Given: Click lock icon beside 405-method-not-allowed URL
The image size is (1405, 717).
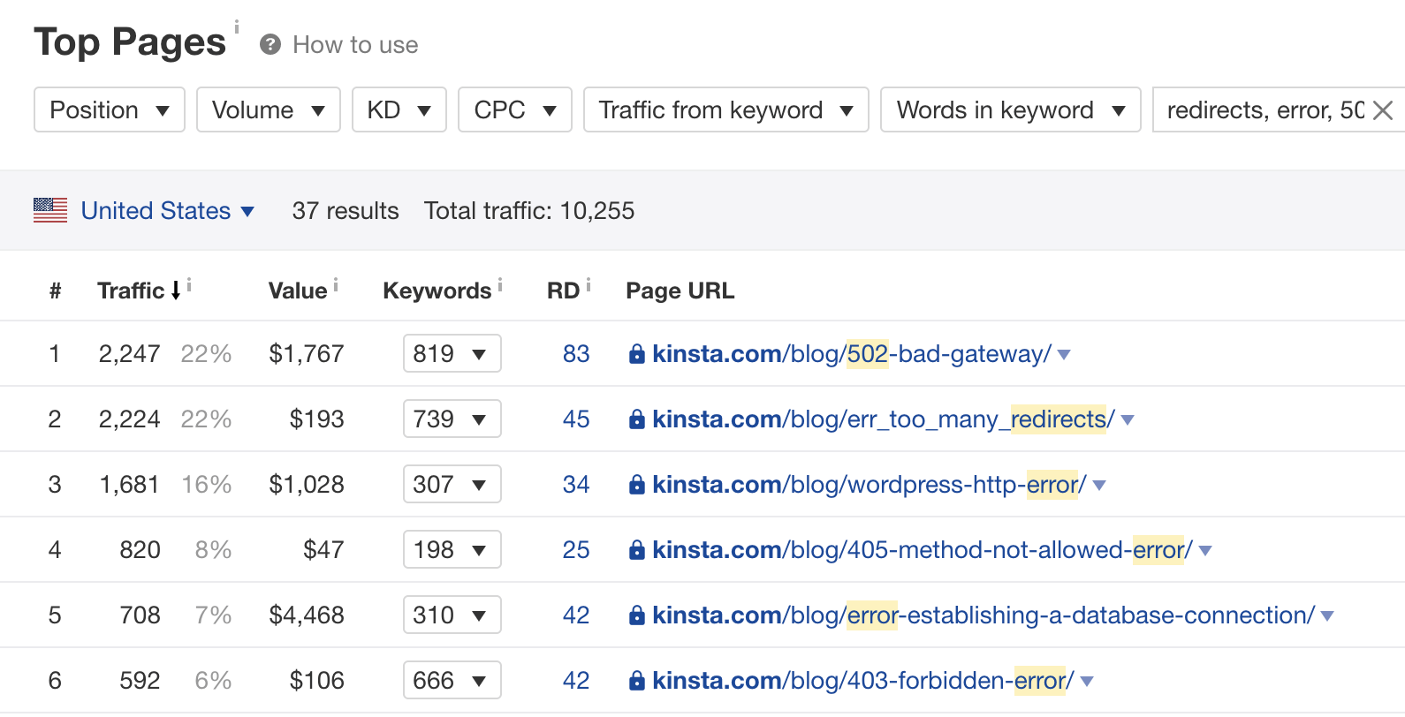Looking at the screenshot, I should (636, 550).
